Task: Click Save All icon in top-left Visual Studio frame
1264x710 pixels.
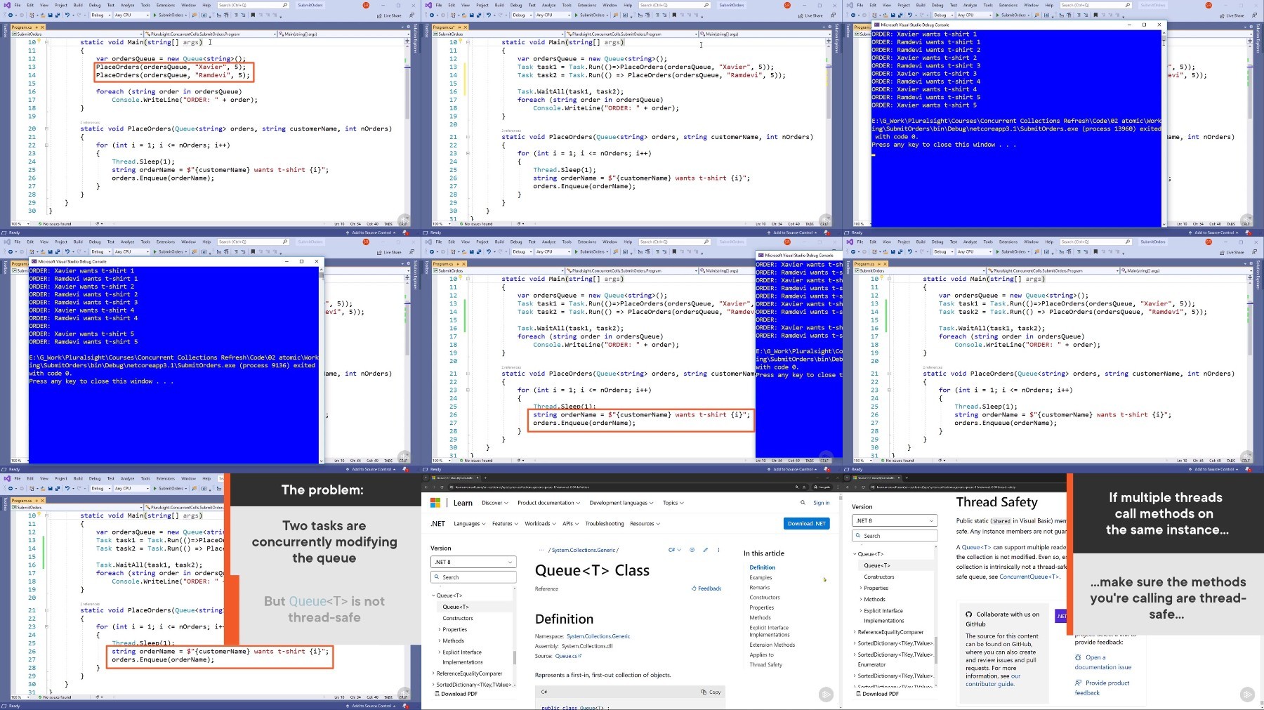Action: point(58,15)
